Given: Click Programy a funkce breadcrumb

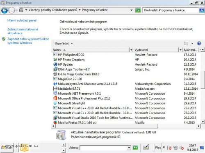Looking at the screenshot, I should [95, 10].
